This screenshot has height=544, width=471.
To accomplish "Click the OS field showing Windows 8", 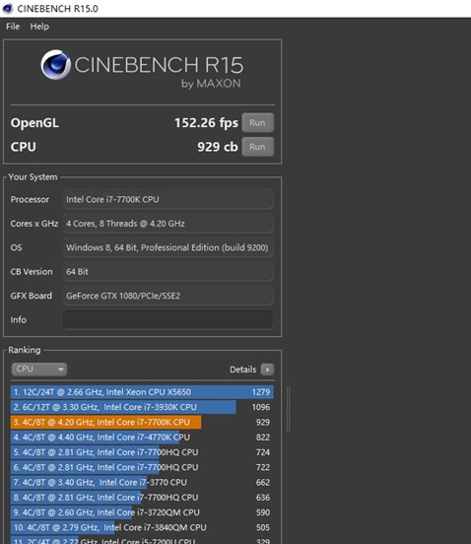I will 168,247.
